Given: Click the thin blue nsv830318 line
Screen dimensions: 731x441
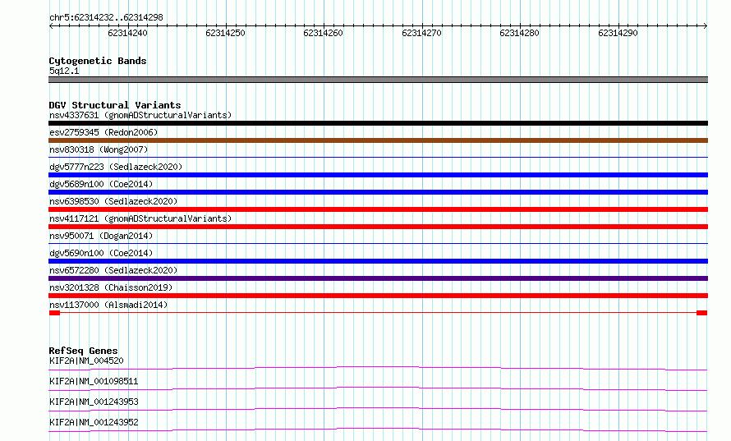Looking at the screenshot, I should pyautogui.click(x=378, y=158).
